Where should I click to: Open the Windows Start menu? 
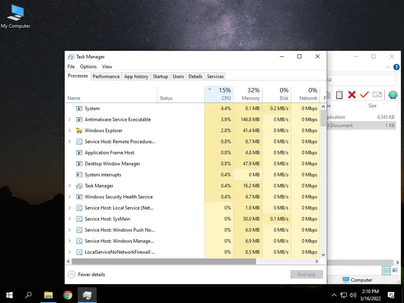(x=9, y=295)
